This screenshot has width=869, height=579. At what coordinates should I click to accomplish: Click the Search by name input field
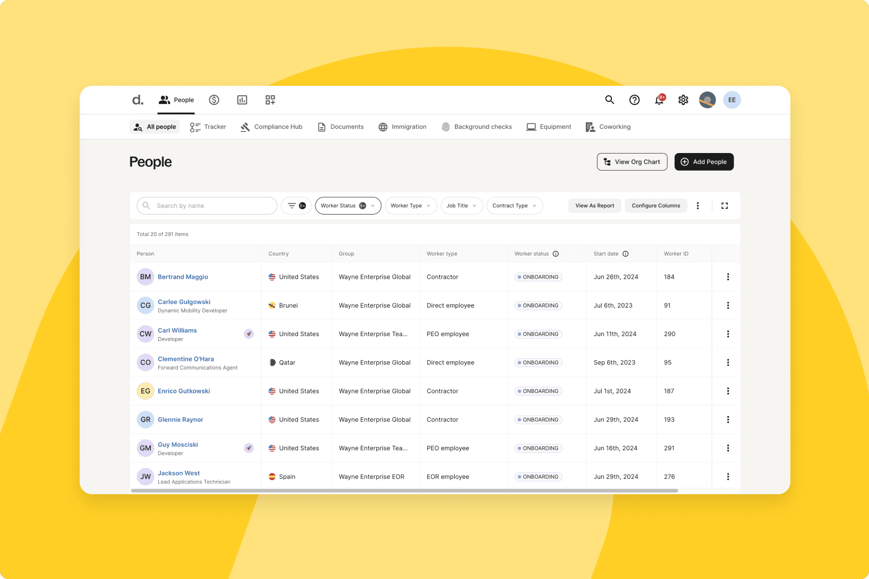tap(206, 205)
